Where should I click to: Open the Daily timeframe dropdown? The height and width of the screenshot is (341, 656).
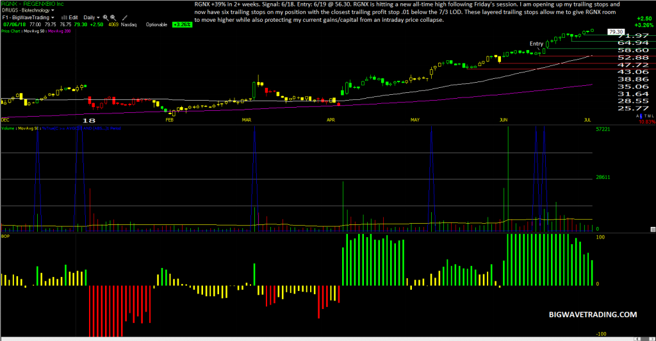(92, 17)
